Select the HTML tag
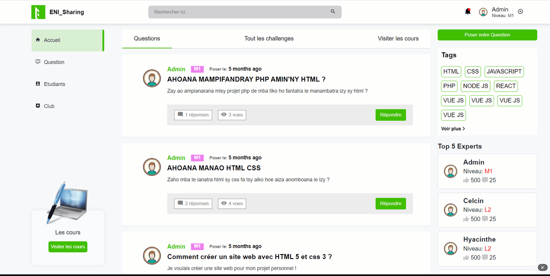Image resolution: width=550 pixels, height=276 pixels. (x=451, y=71)
